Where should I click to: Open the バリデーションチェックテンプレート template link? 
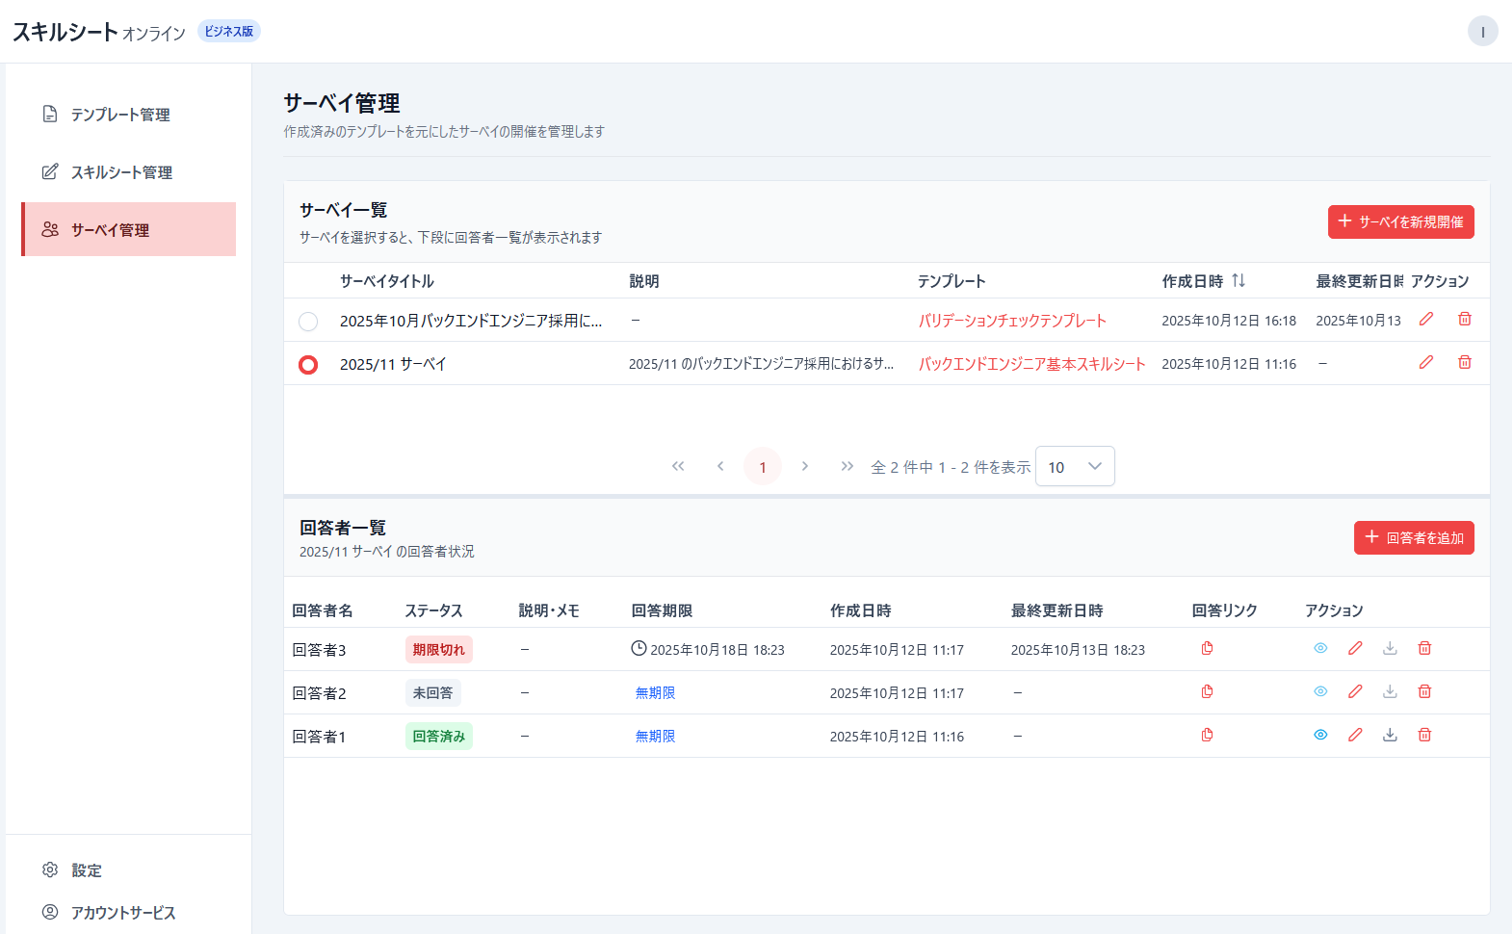pyautogui.click(x=1012, y=321)
